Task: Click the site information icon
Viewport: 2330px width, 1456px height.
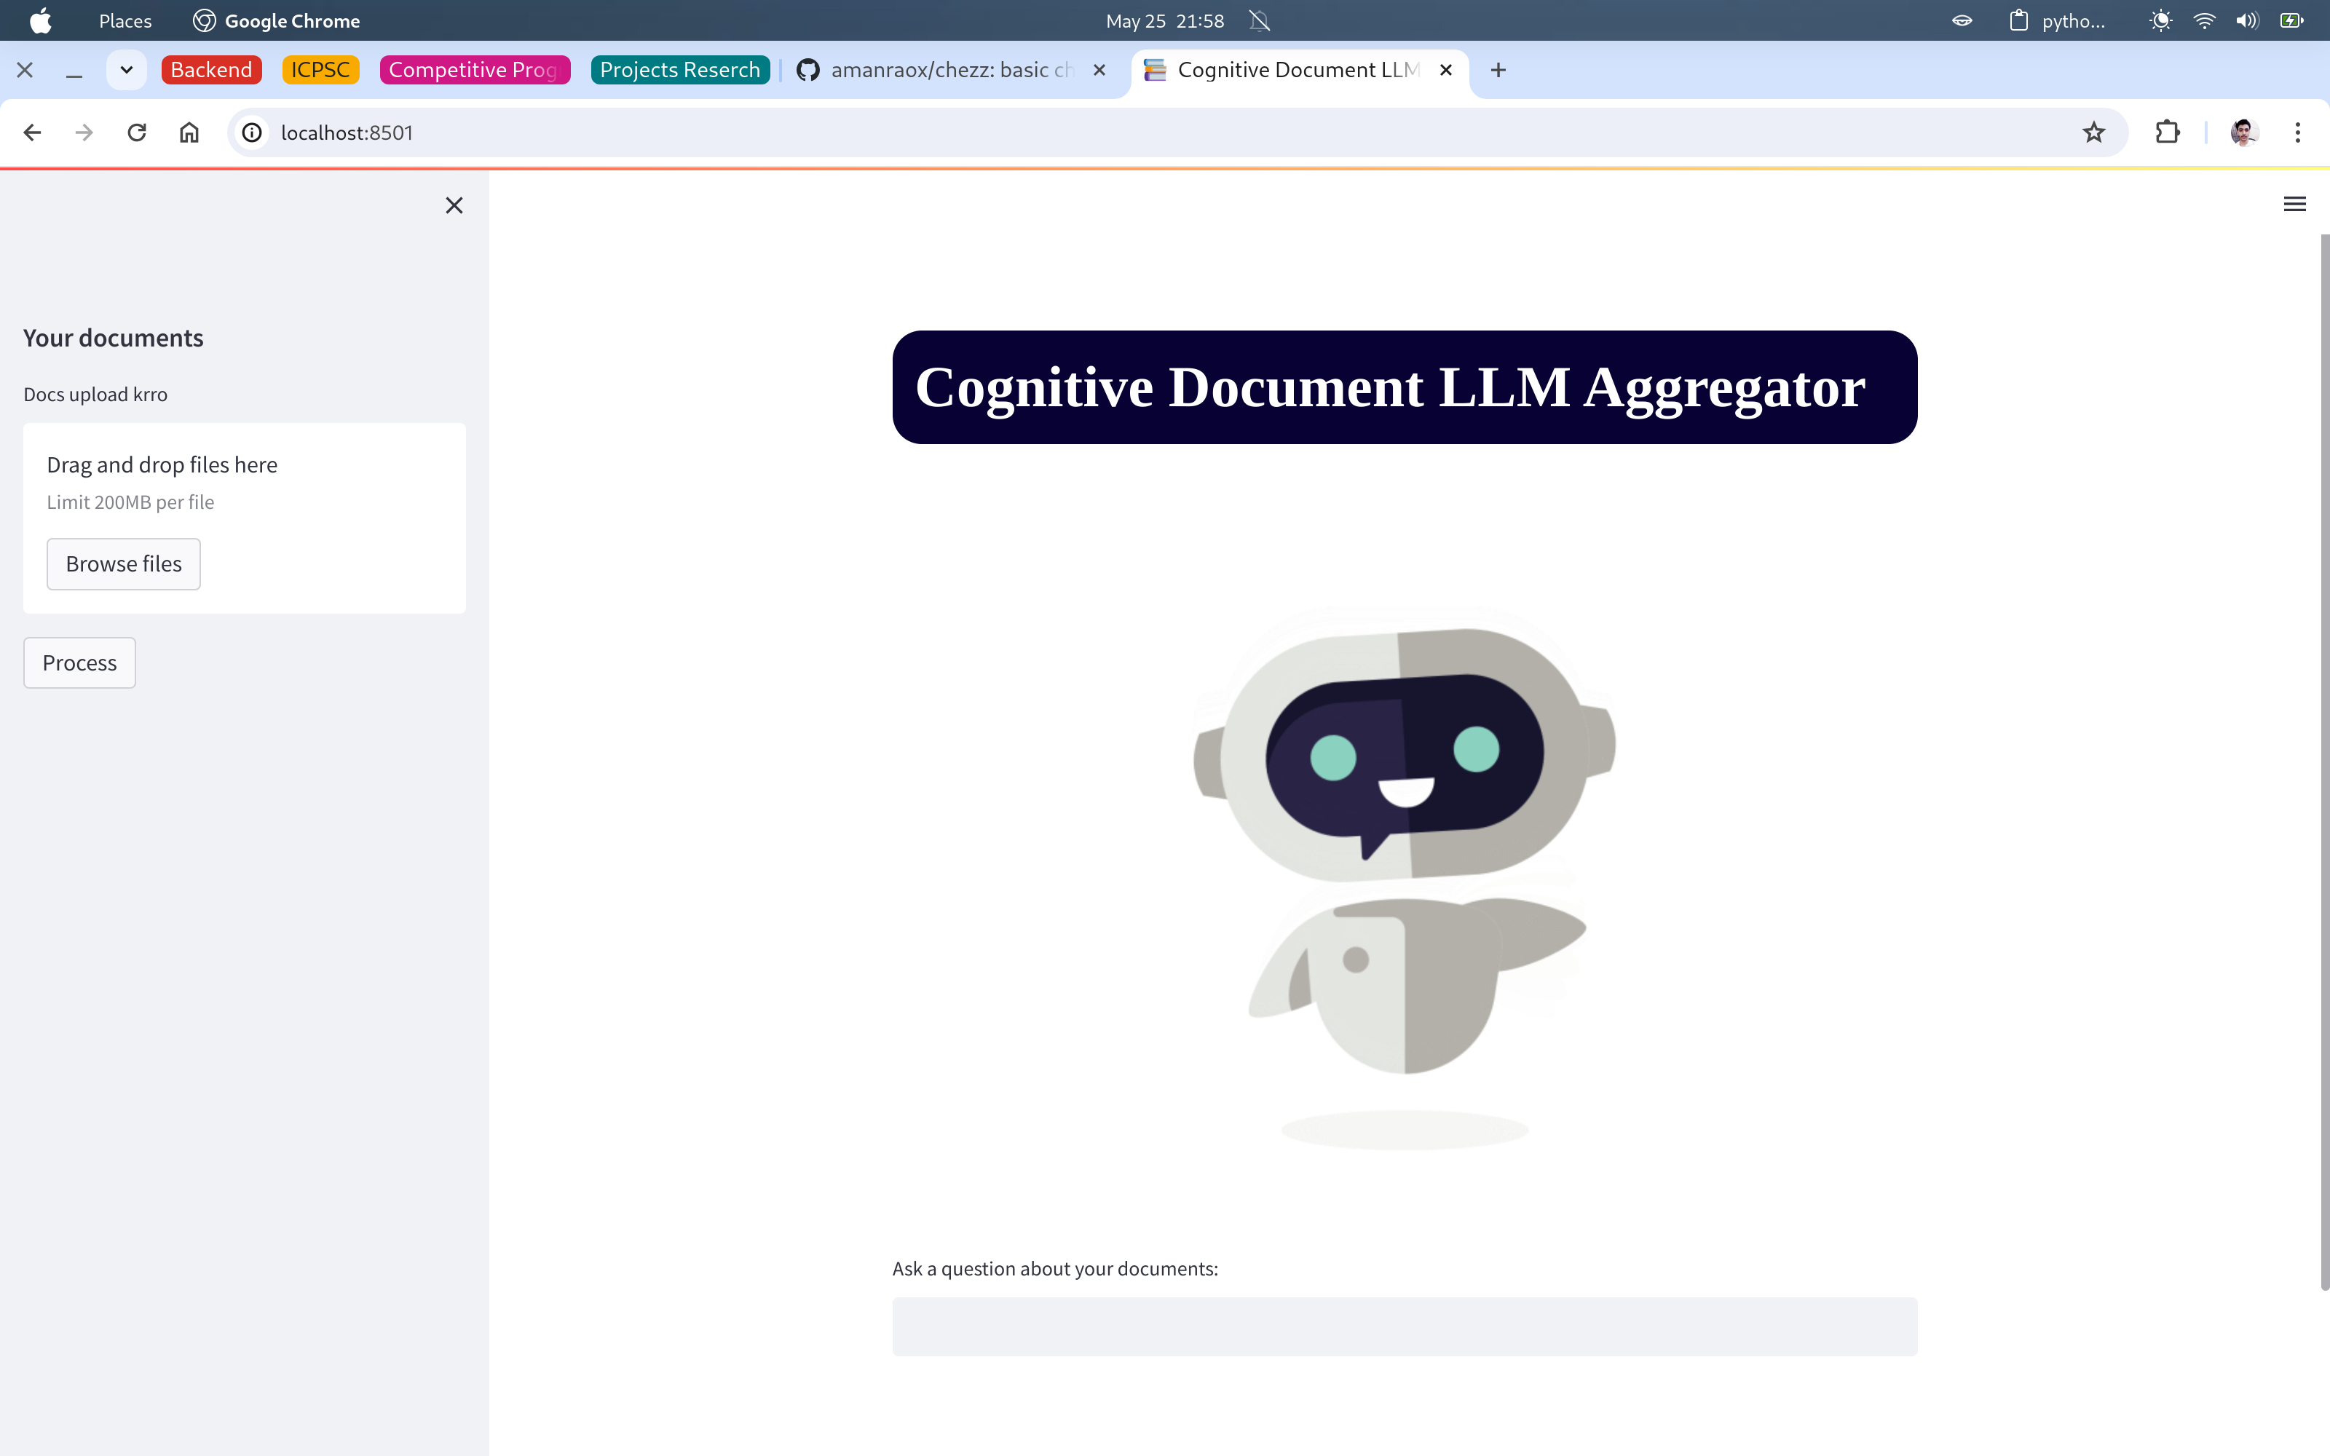Action: 252,133
